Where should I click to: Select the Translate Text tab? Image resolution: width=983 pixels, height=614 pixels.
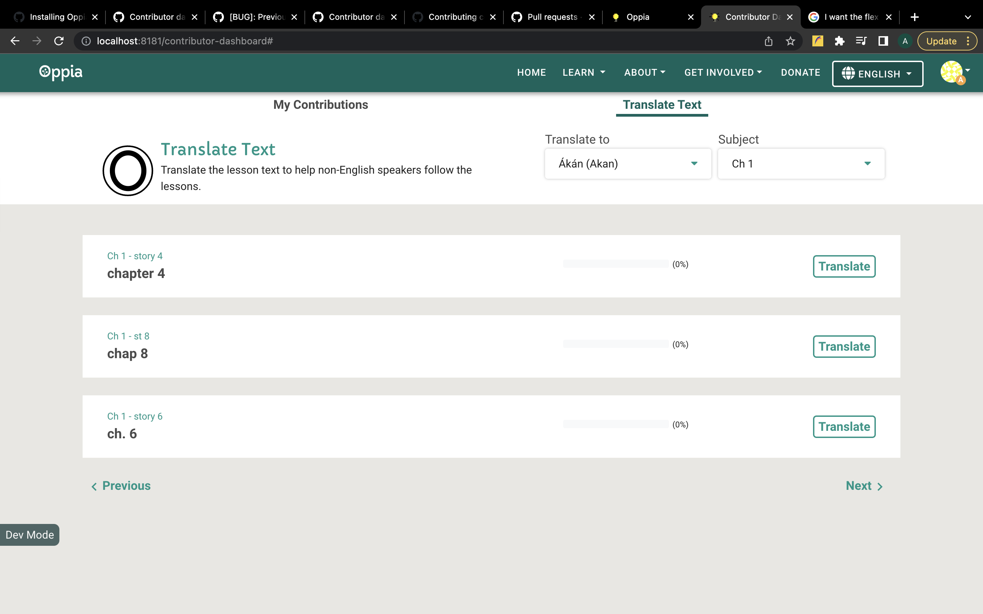662,104
